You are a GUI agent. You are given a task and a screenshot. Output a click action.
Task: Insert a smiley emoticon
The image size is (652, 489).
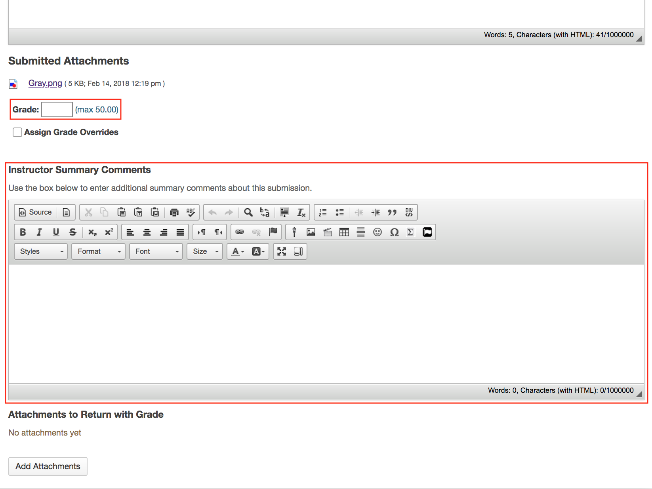click(377, 232)
